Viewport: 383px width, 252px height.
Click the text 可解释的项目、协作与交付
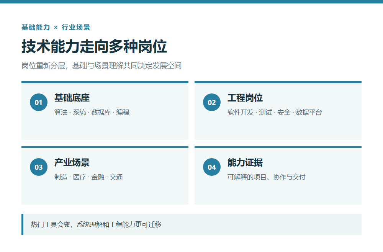pyautogui.click(x=267, y=177)
